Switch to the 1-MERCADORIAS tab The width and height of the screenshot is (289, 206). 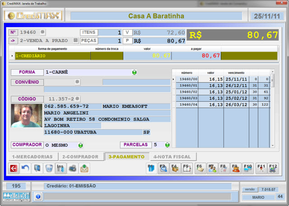click(33, 157)
